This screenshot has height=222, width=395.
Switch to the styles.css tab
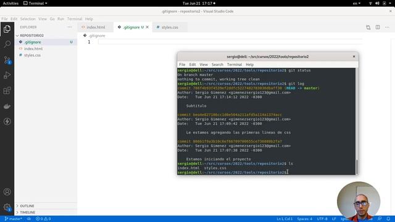coord(170,27)
